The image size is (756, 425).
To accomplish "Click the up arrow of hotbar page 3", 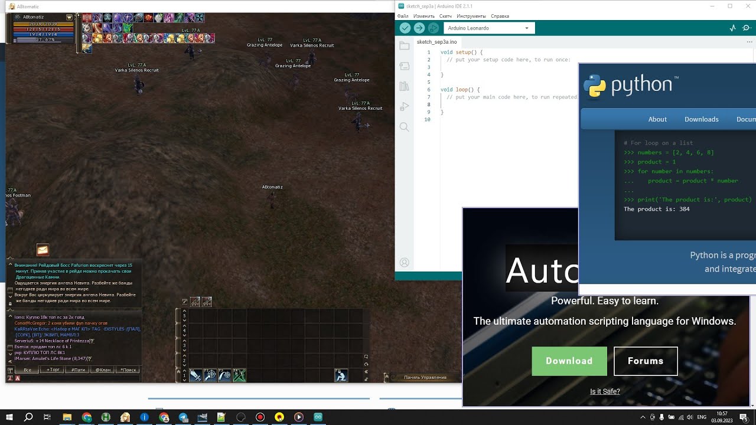I will (x=184, y=341).
